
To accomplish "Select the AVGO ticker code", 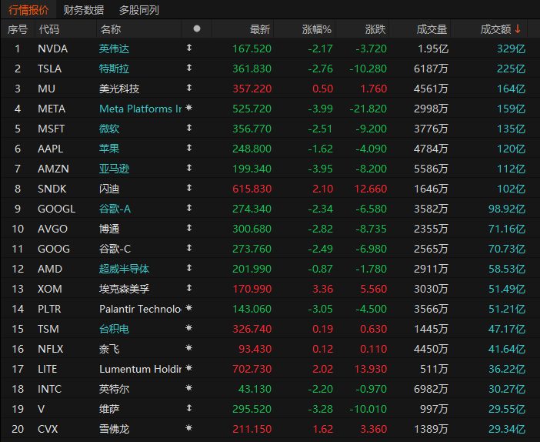I will click(52, 229).
